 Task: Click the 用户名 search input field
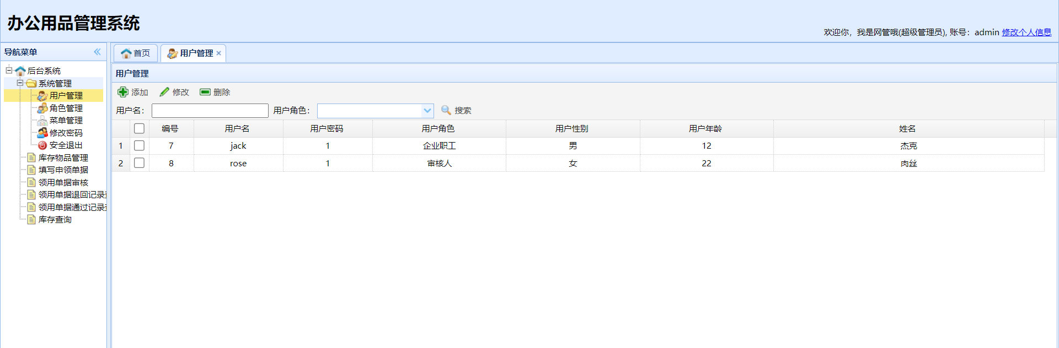pyautogui.click(x=210, y=111)
